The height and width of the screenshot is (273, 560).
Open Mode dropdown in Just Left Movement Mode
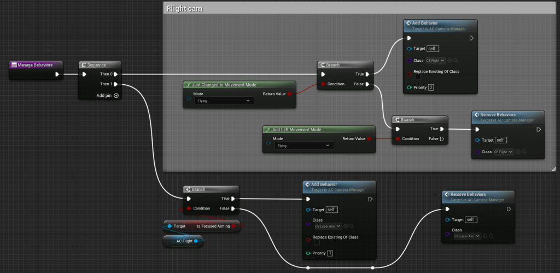304,146
